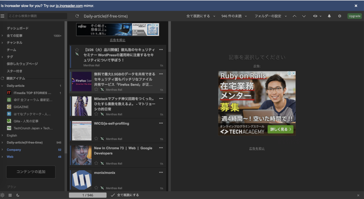Viewport: 364px width, 199px height.
Task: Close the Ruby on Rails ad
Action: [x=294, y=73]
